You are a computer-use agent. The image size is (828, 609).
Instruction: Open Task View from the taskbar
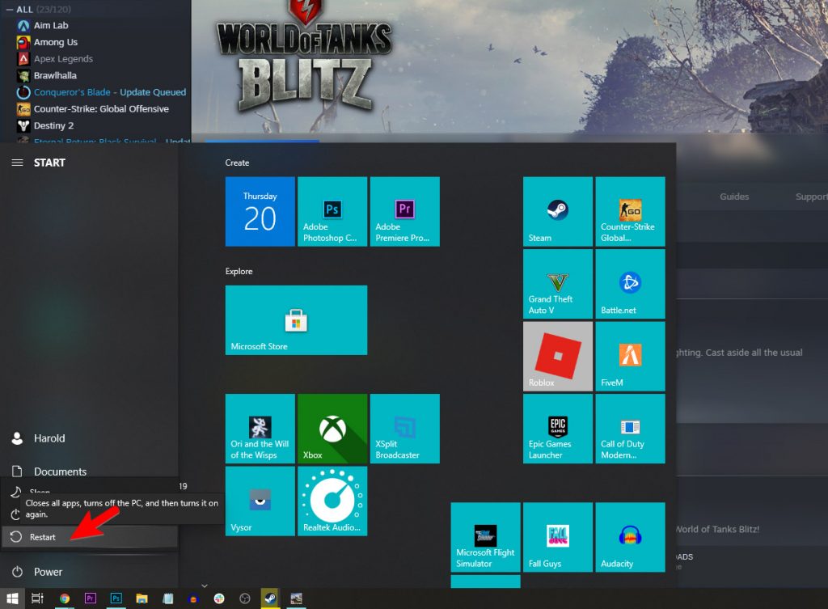pos(37,598)
